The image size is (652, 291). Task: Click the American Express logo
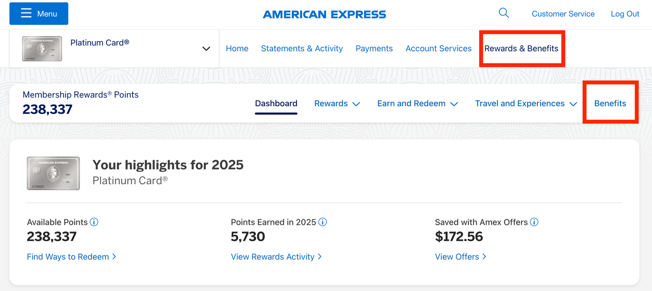[324, 15]
